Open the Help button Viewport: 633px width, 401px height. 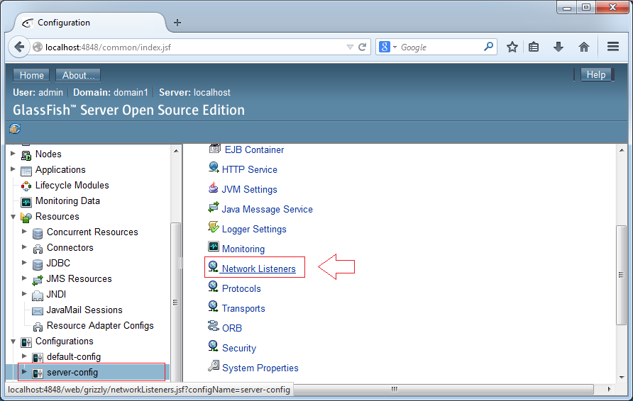pyautogui.click(x=596, y=75)
